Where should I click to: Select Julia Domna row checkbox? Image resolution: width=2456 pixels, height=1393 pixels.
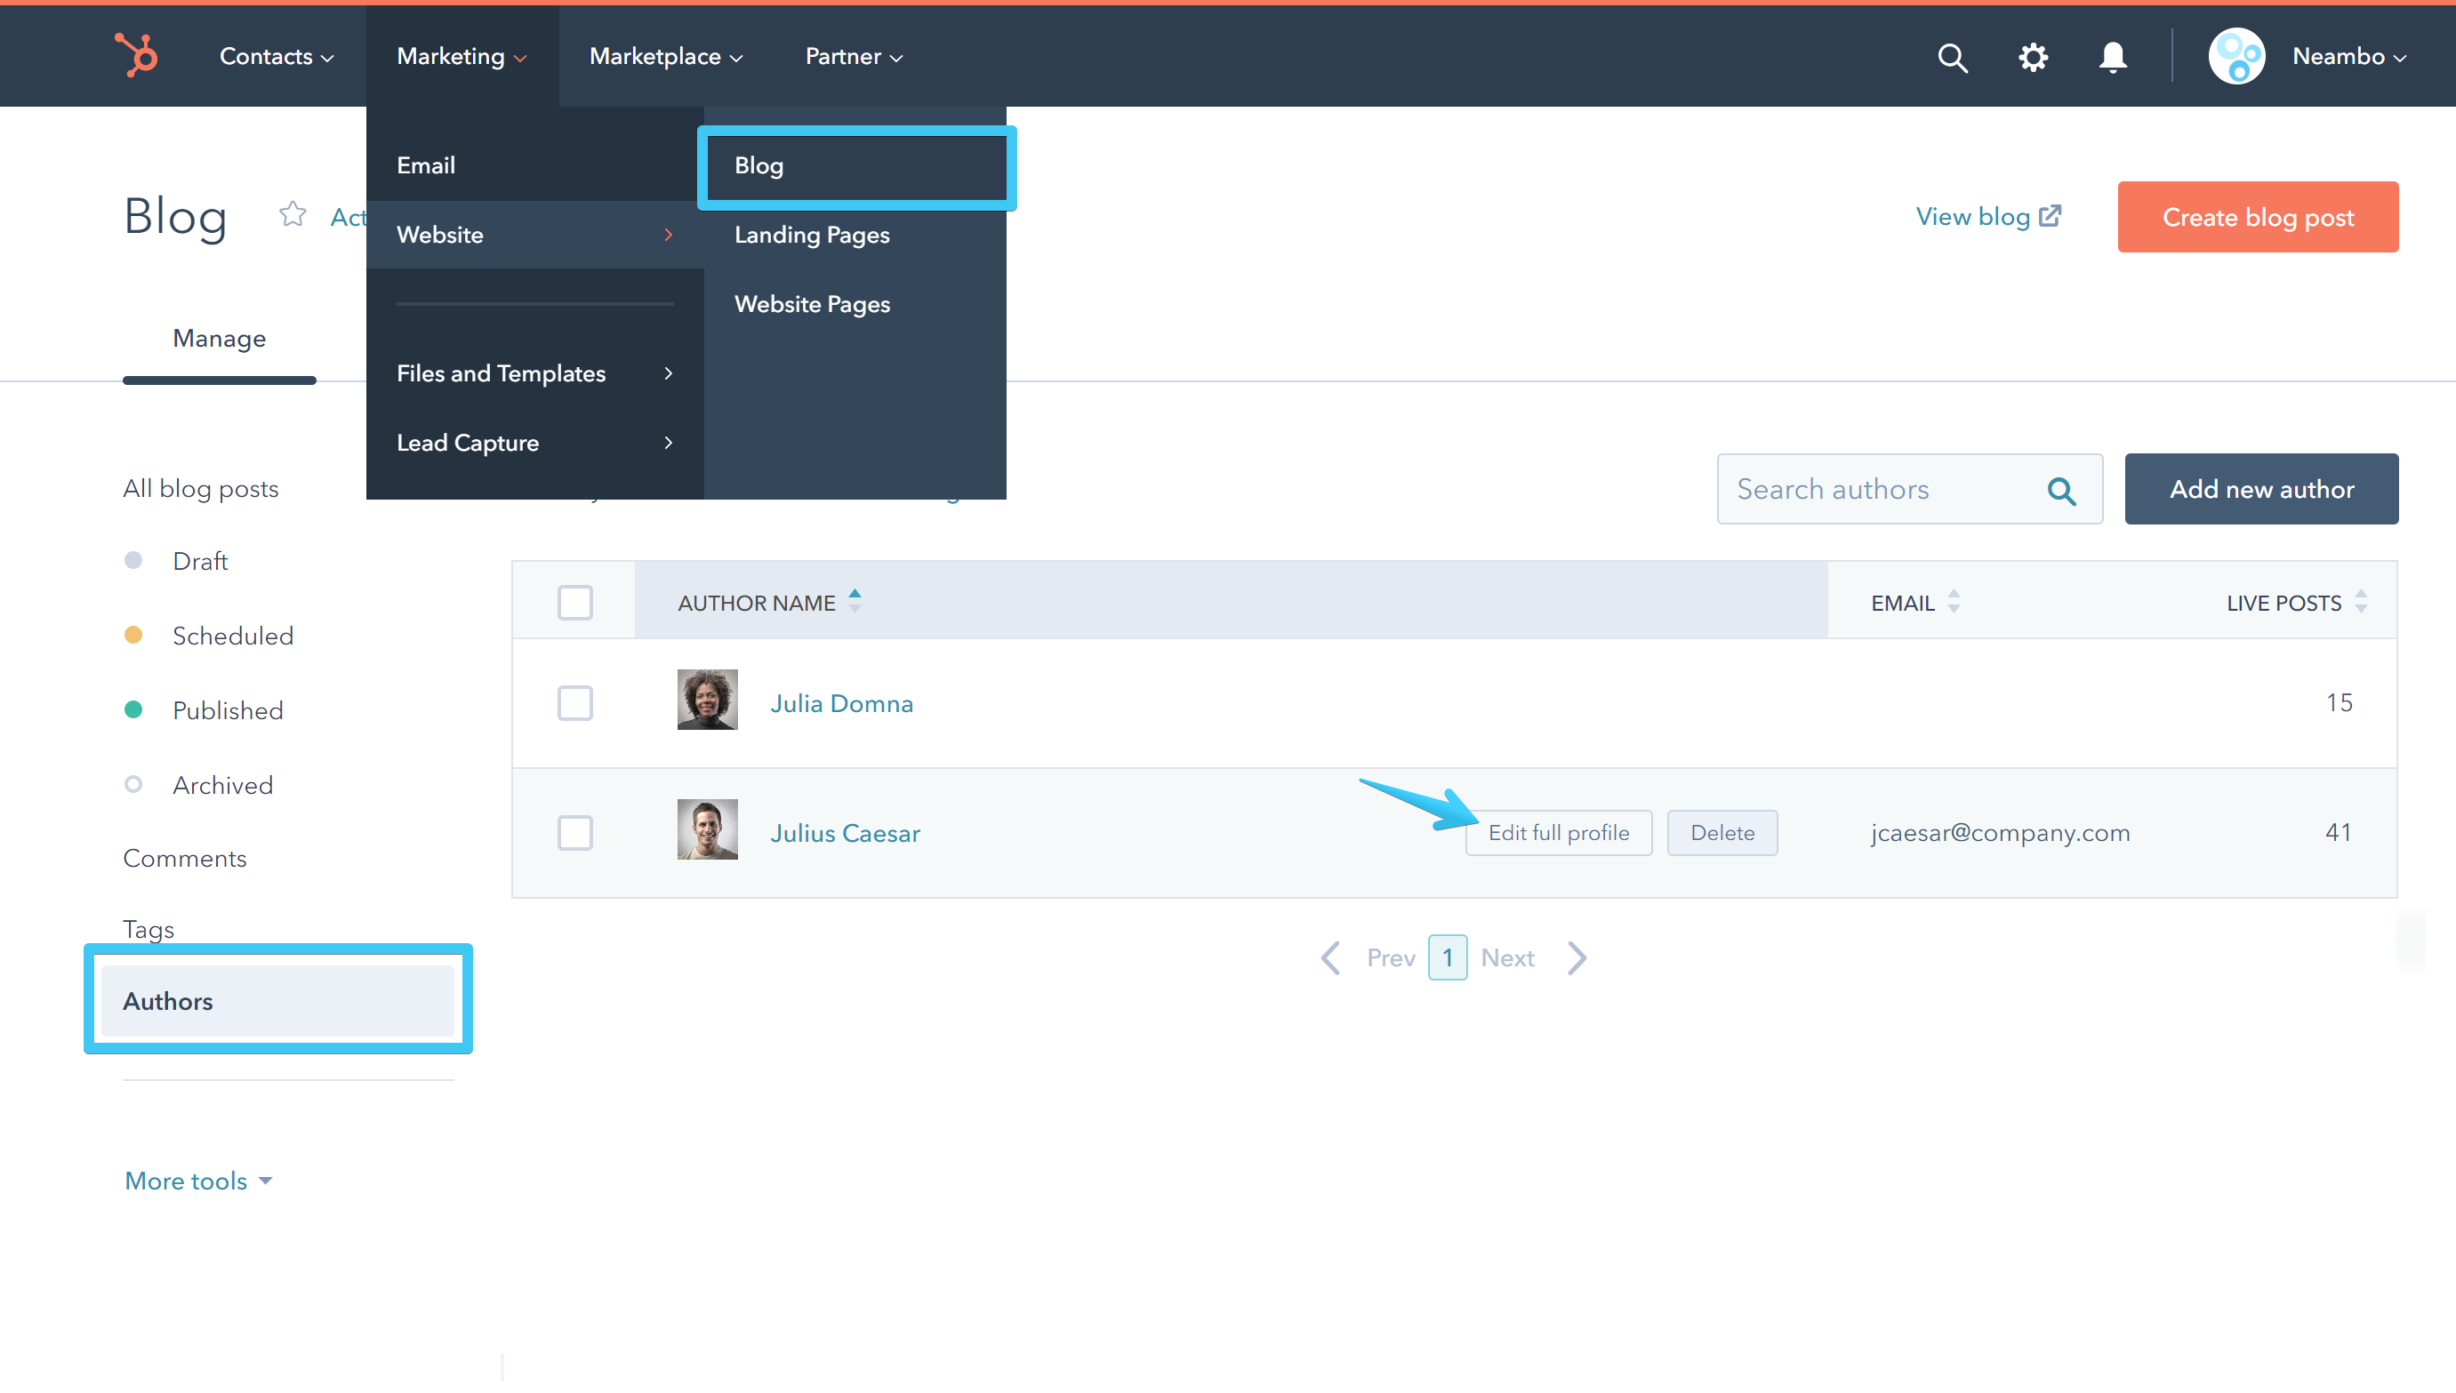(x=575, y=703)
